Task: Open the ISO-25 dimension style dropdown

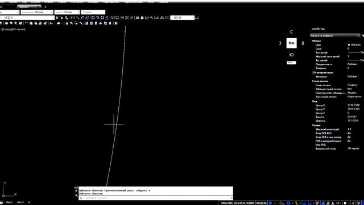Action: 183,18
